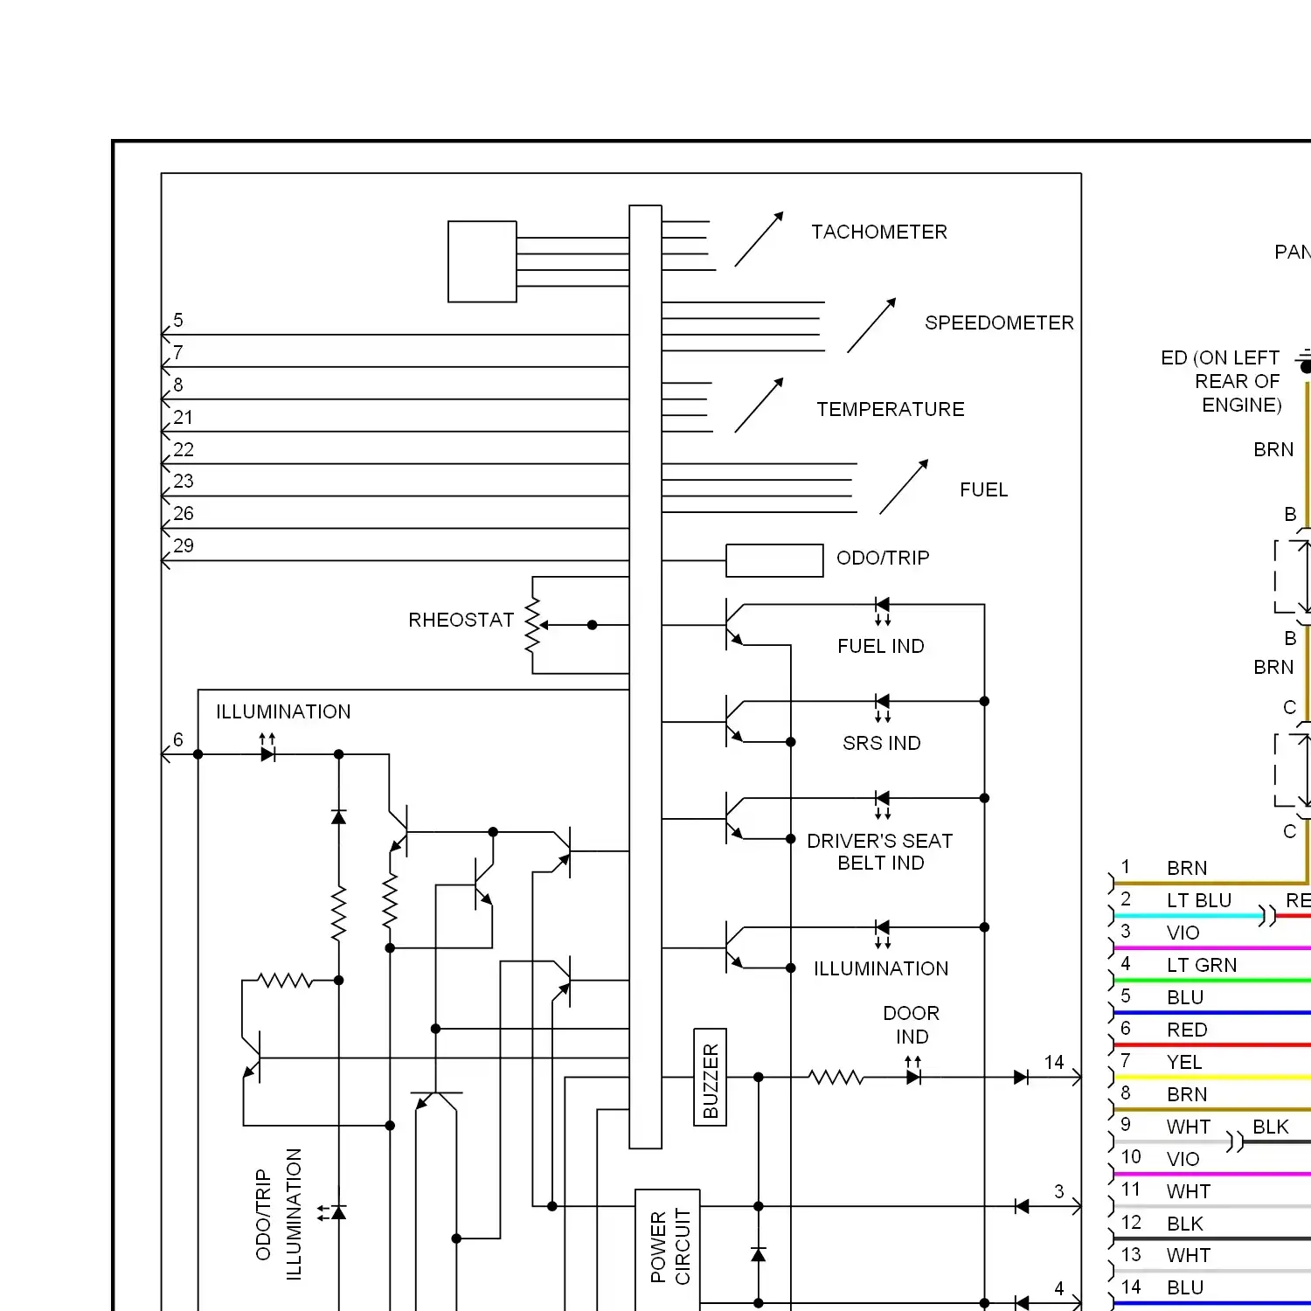This screenshot has width=1311, height=1311.
Task: Click the FUEL IND LED symbol
Action: point(883,609)
